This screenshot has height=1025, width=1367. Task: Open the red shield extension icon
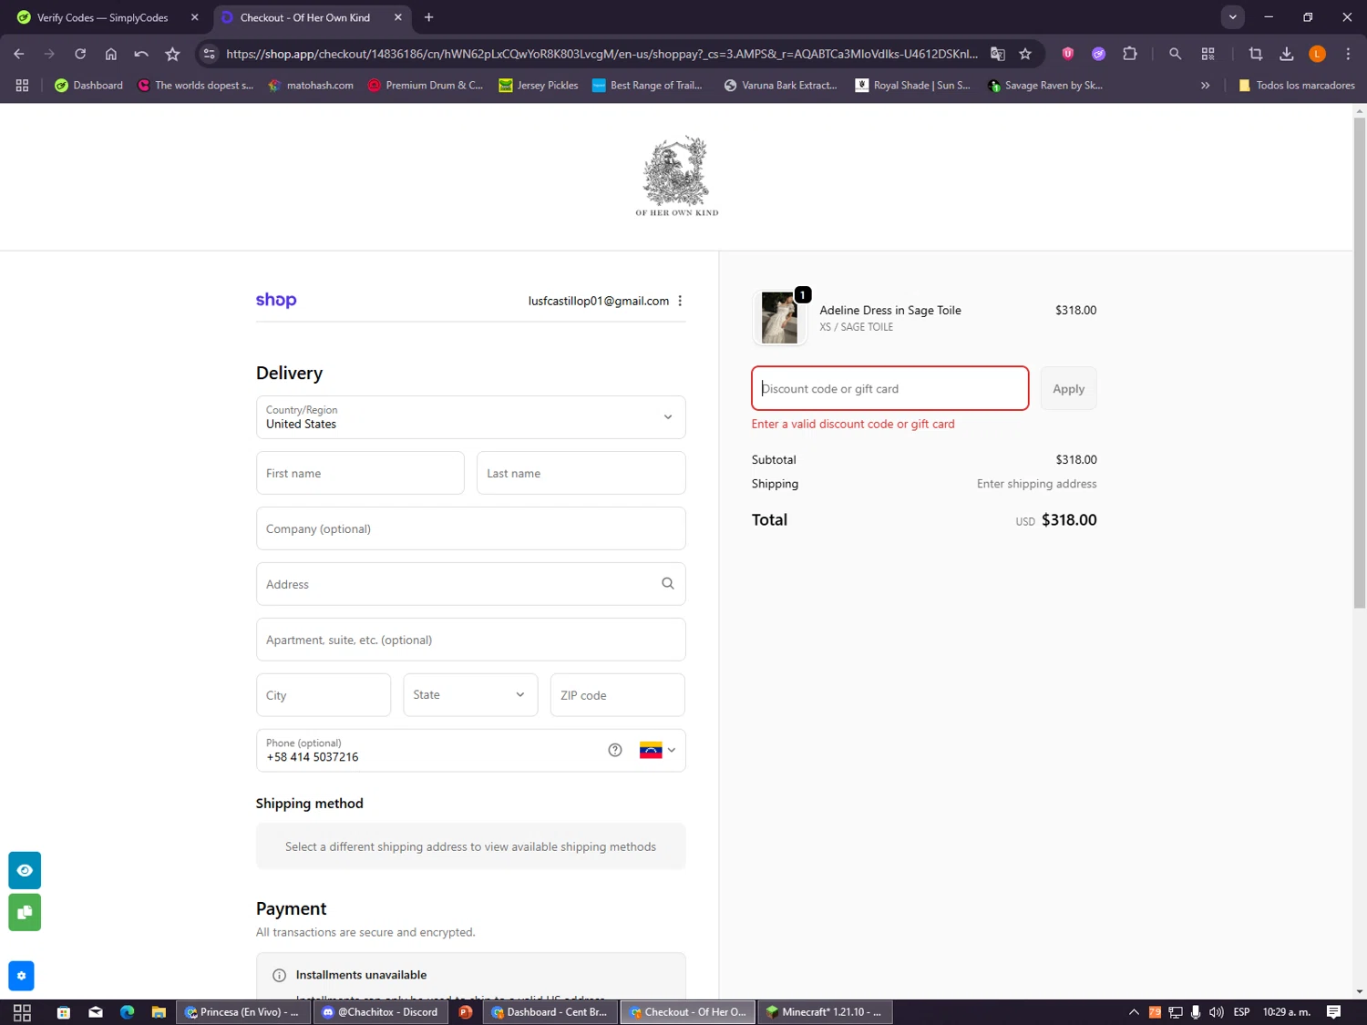tap(1067, 54)
